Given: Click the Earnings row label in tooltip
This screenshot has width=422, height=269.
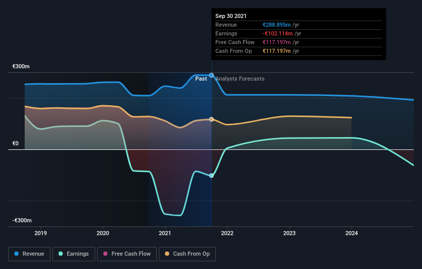Looking at the screenshot, I should (226, 33).
